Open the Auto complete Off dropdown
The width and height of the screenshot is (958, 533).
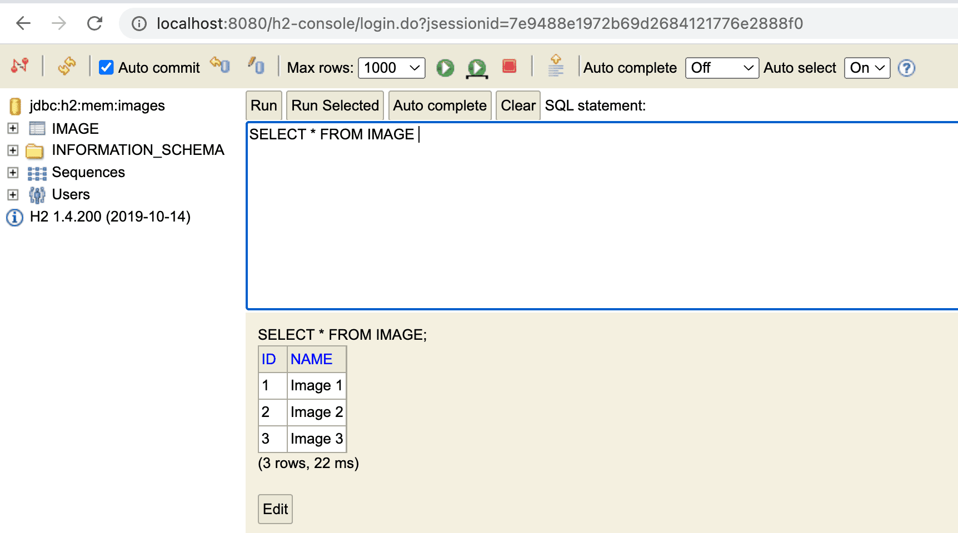721,68
